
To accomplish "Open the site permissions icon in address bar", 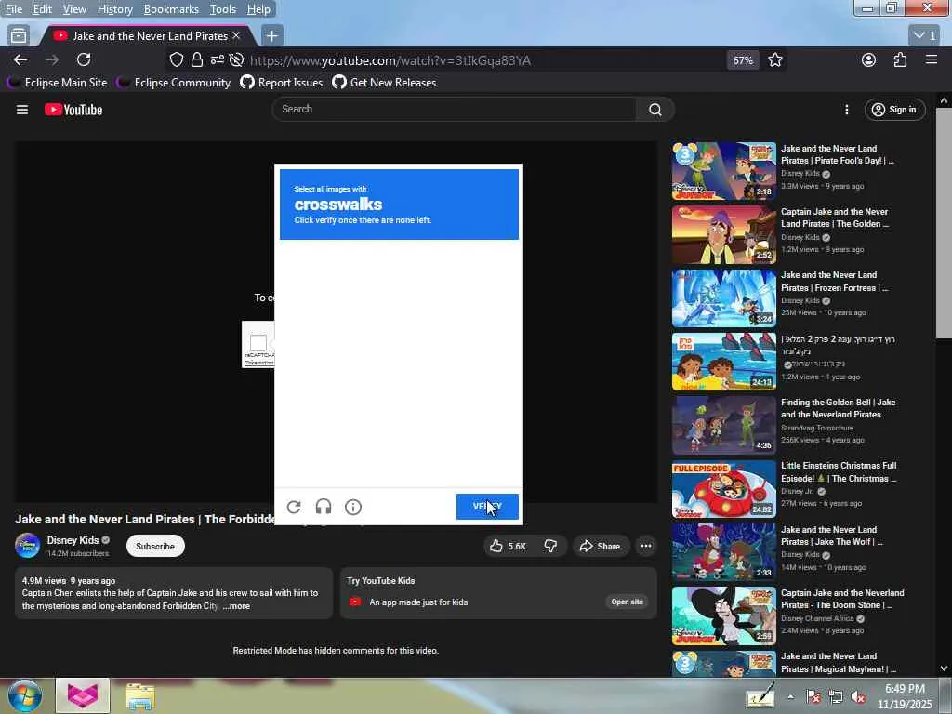I will tap(217, 59).
